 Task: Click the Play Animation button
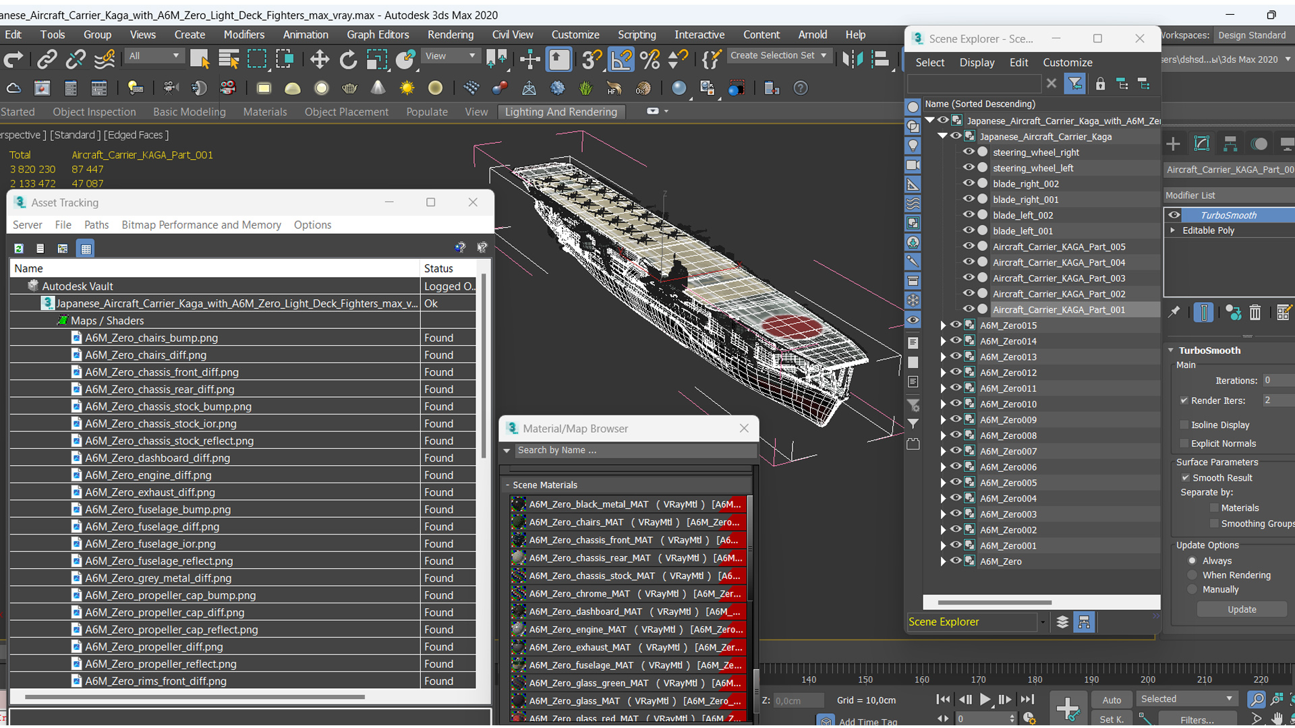coord(985,700)
